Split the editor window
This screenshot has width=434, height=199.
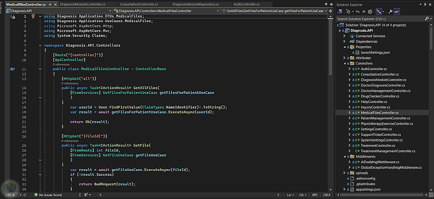click(331, 11)
